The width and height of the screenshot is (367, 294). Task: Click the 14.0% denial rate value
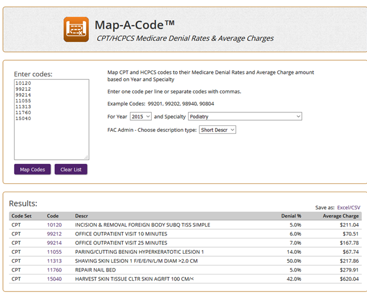click(294, 252)
